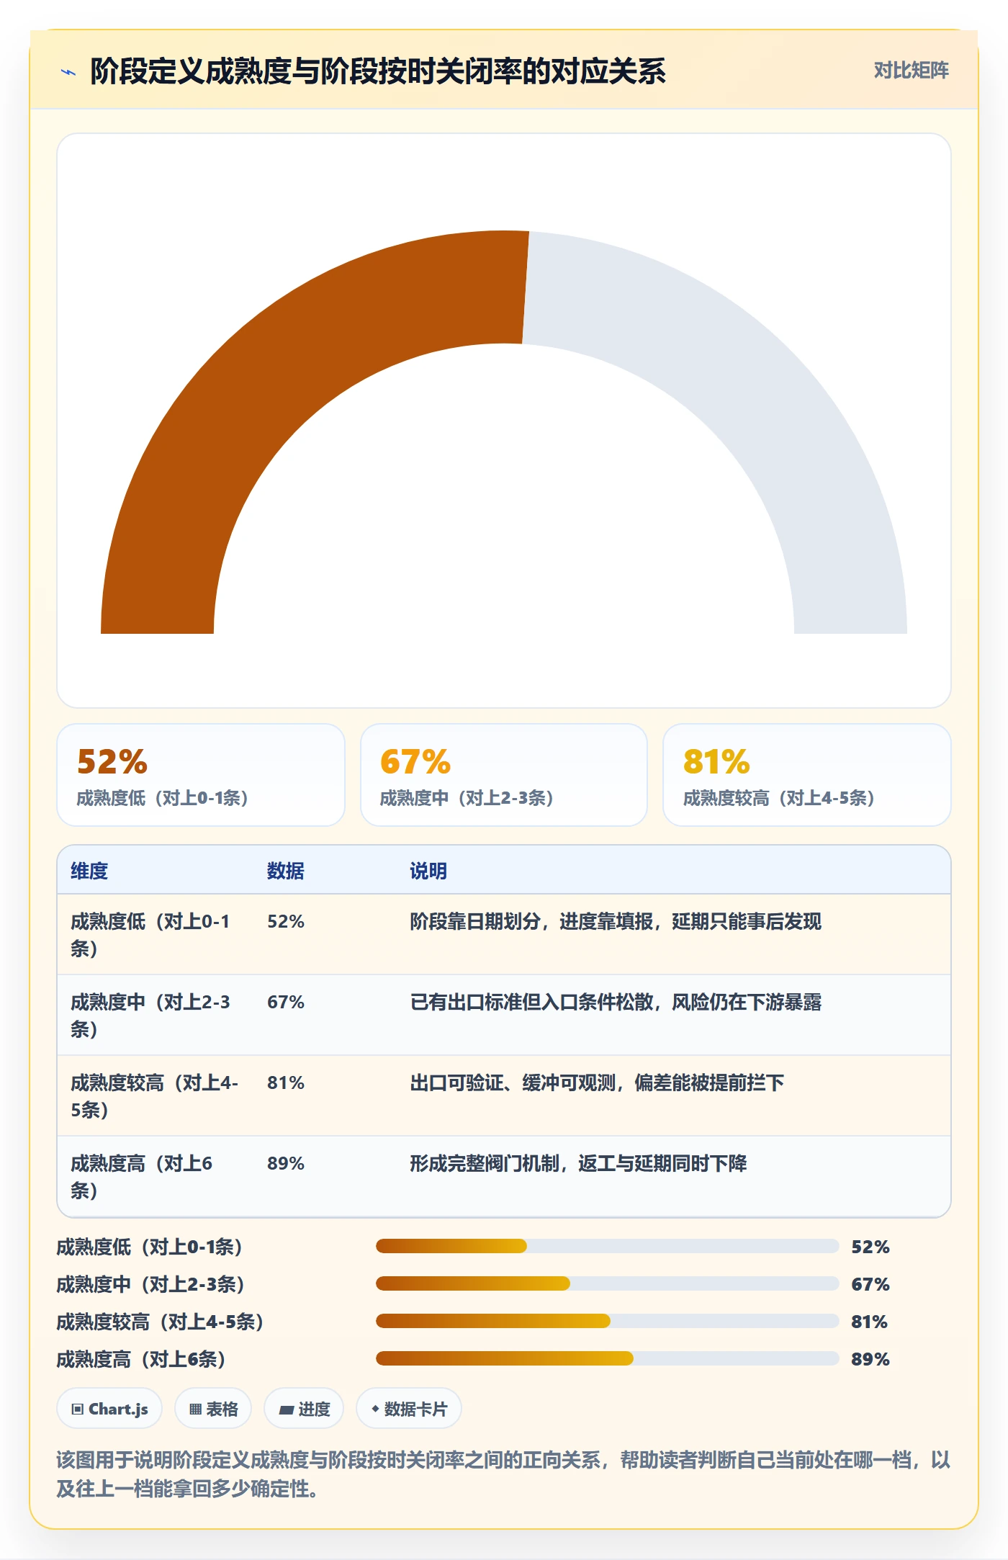Click the chart title heading text
The width and height of the screenshot is (1008, 1560).
[x=378, y=71]
